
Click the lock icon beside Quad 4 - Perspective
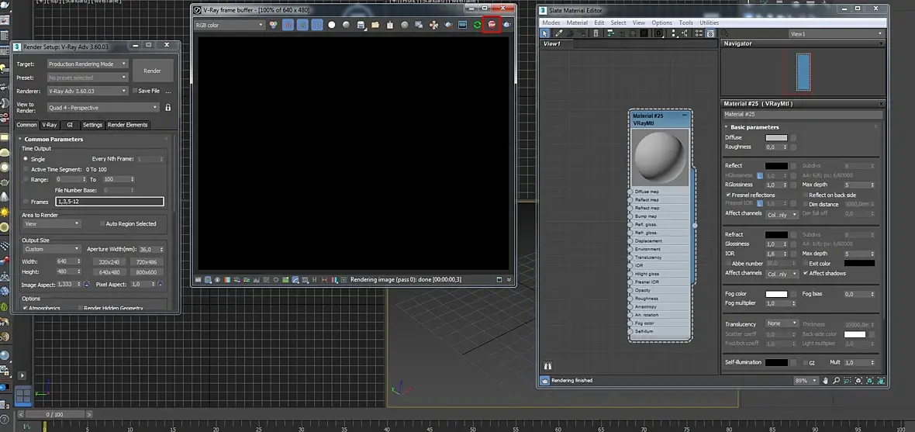[x=167, y=108]
